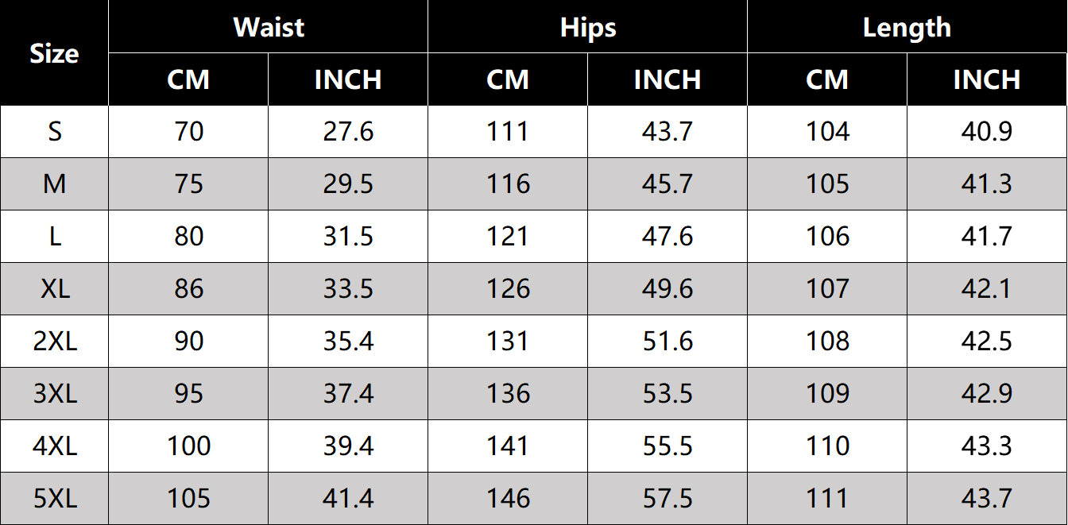Select the INCH subheader under Length
Screen dimensions: 1068x525
pos(987,79)
